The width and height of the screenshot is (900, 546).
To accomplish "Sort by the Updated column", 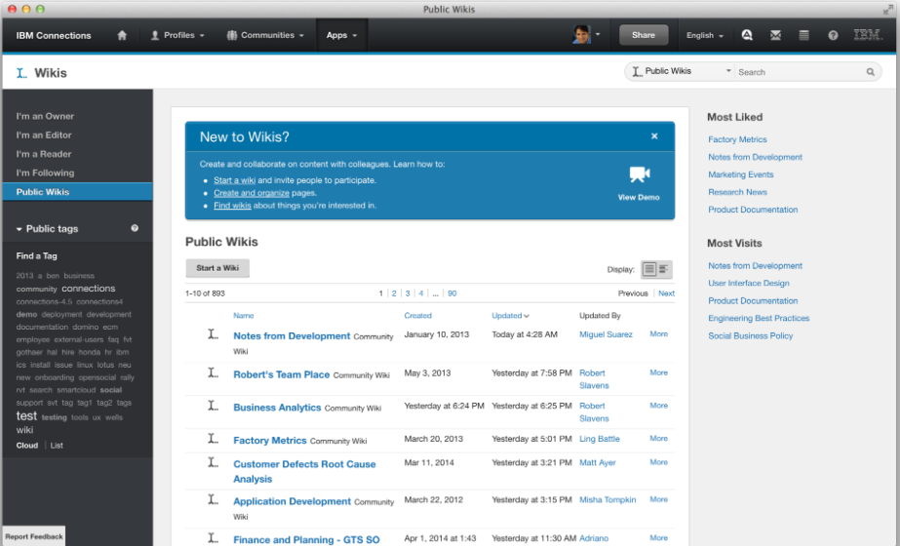I will (510, 316).
